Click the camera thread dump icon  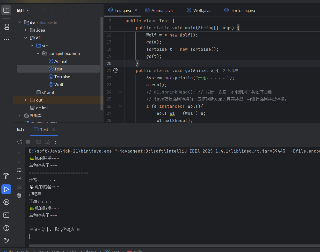pyautogui.click(x=39, y=142)
